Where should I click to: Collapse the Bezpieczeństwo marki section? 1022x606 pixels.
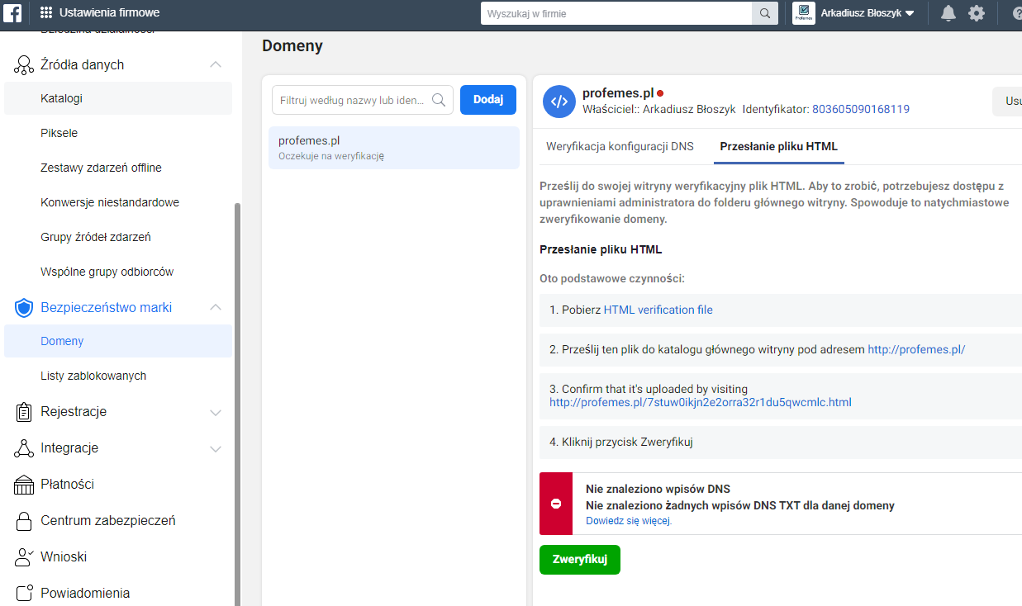[x=216, y=307]
